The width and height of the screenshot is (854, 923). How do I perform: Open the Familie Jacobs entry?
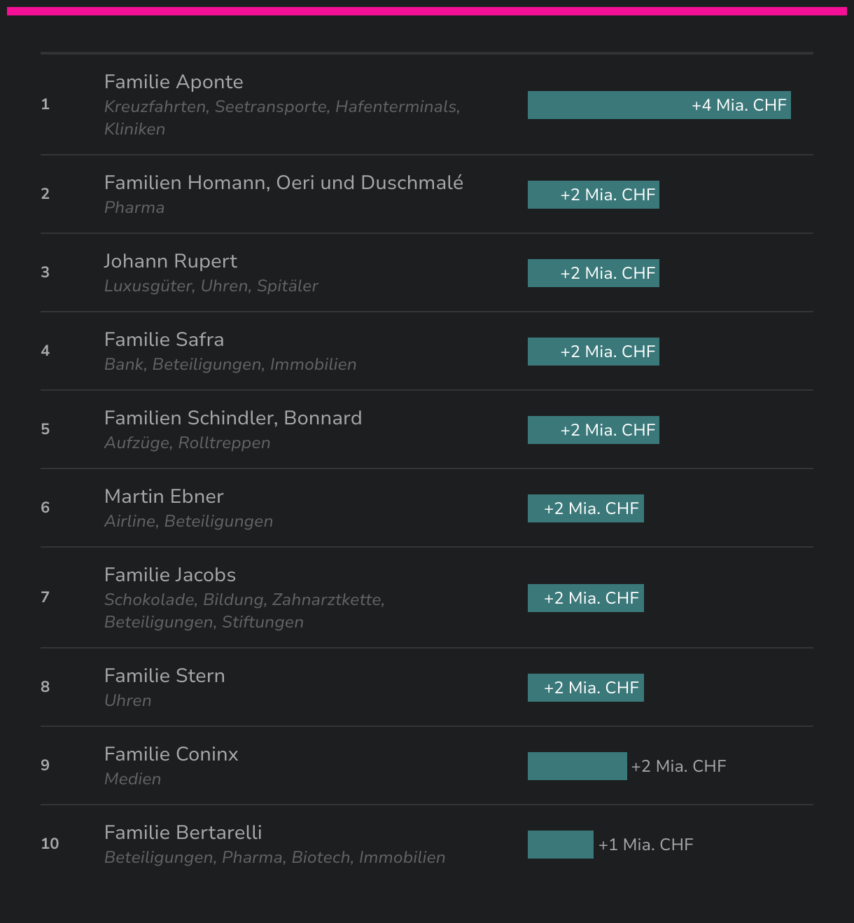click(x=169, y=575)
